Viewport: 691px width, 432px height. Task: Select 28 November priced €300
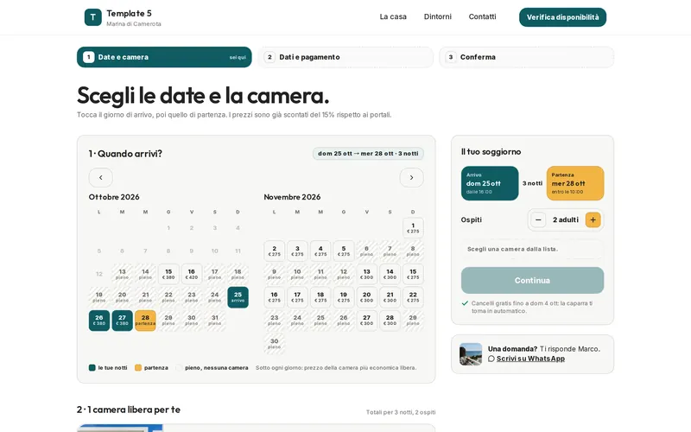[390, 320]
